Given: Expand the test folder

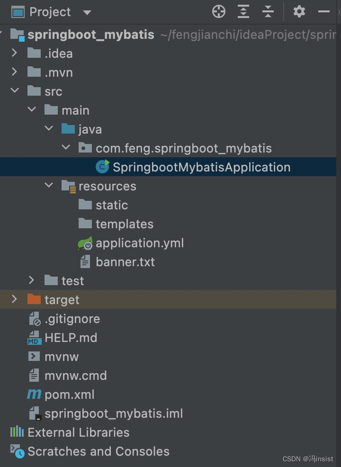Looking at the screenshot, I should 30,280.
